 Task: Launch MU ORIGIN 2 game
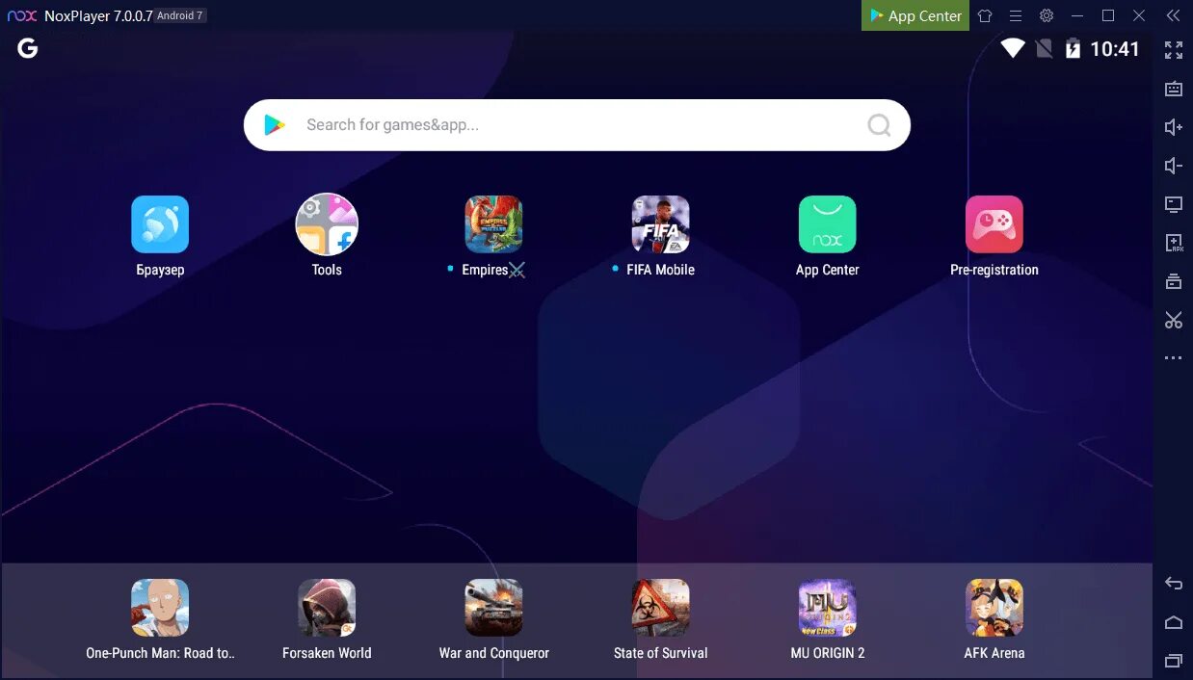(827, 608)
